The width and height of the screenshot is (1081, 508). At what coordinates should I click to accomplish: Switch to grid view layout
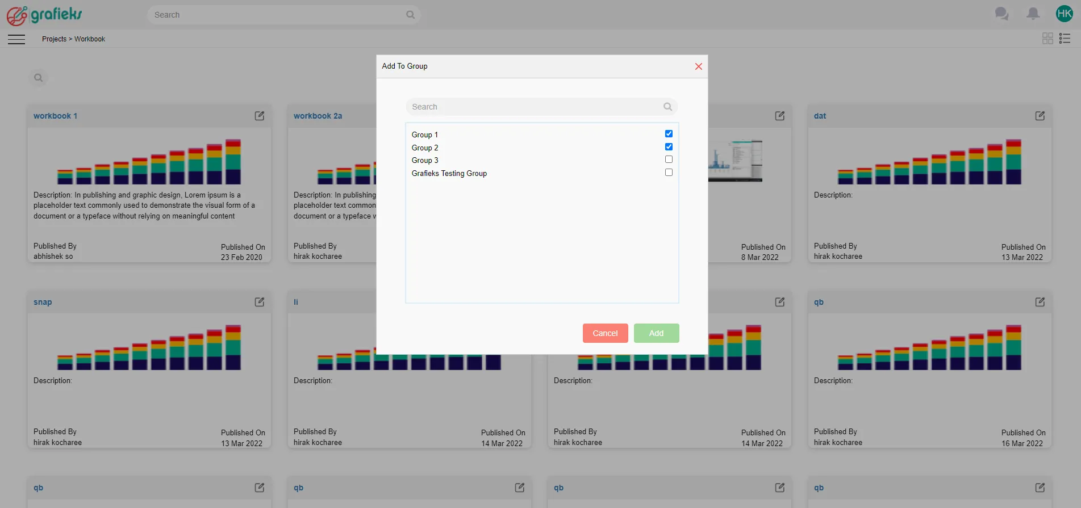[x=1047, y=38]
